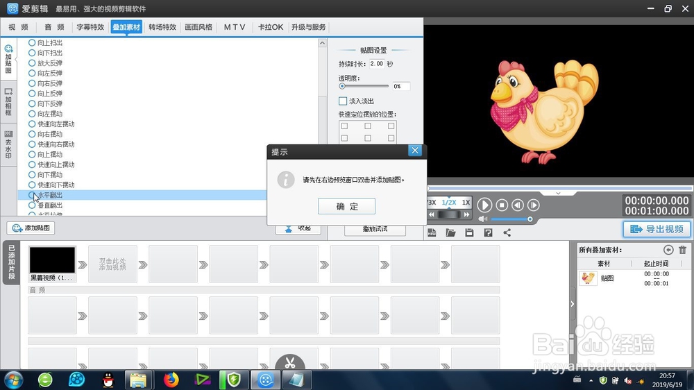694x390 pixels.
Task: Play the video preview
Action: (484, 205)
